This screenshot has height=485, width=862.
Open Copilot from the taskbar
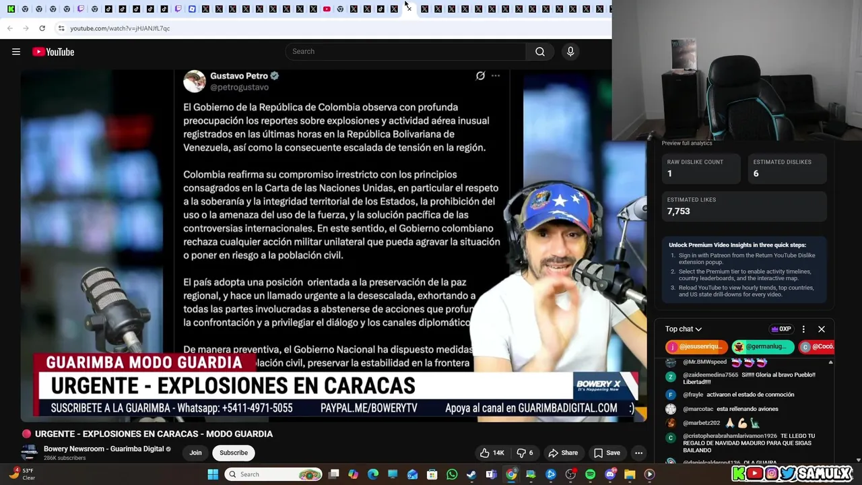pos(354,474)
